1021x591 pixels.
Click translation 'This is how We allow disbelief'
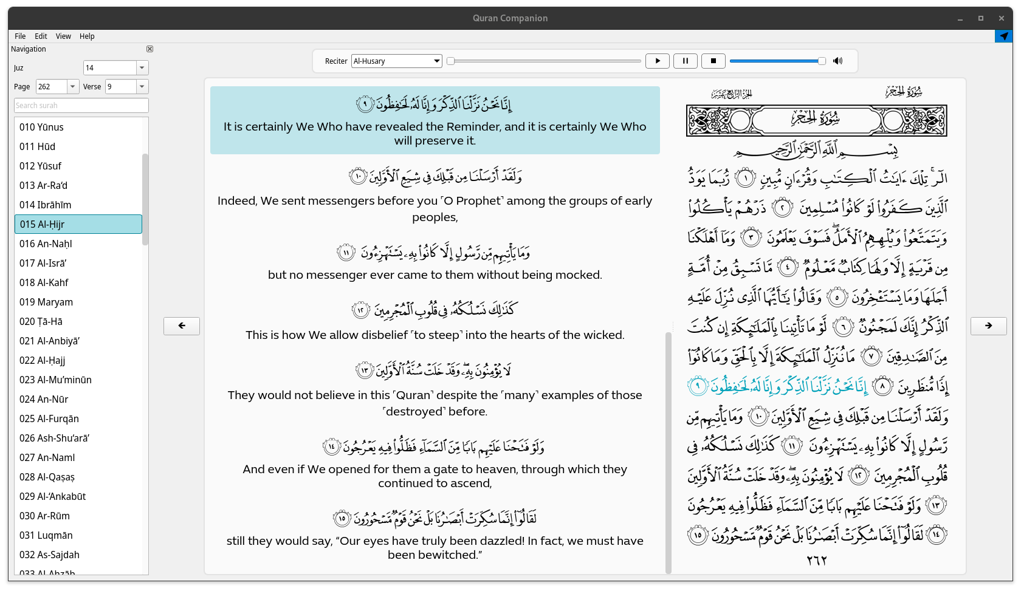click(x=435, y=335)
